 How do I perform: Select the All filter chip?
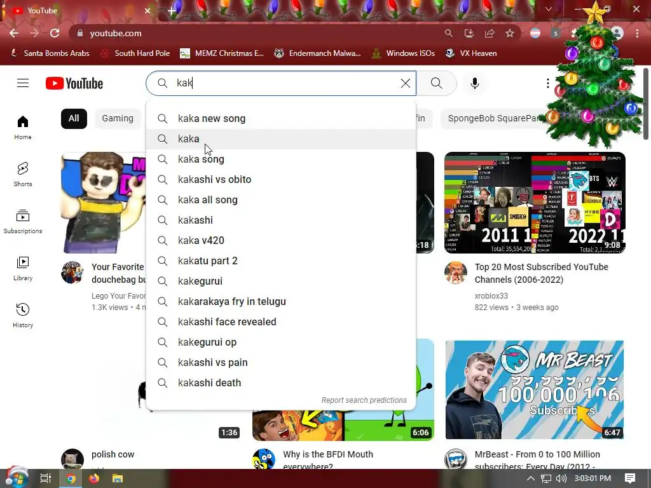[74, 119]
